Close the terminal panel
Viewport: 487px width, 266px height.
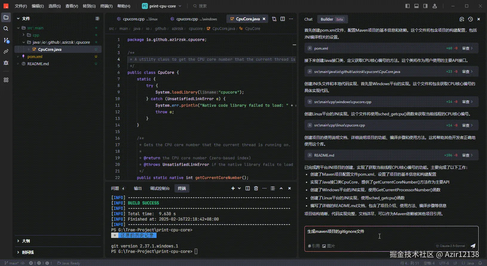pos(290,188)
